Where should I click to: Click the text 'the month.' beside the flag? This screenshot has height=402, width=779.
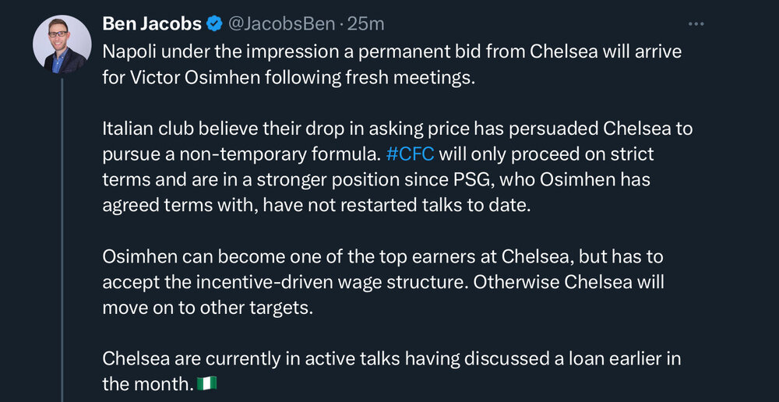pos(147,383)
